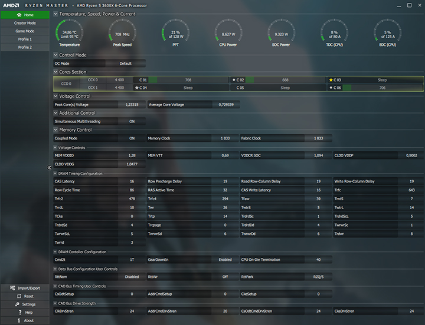Click the dot marker on core C 02
Screen dimensions: 425x325
click(234, 80)
